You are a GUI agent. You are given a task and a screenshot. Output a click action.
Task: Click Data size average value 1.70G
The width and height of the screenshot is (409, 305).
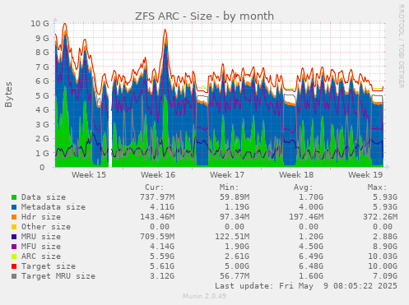point(311,197)
